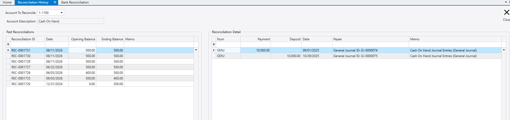
Task: Click detail date 10/29/2025
Action: pyautogui.click(x=317, y=56)
